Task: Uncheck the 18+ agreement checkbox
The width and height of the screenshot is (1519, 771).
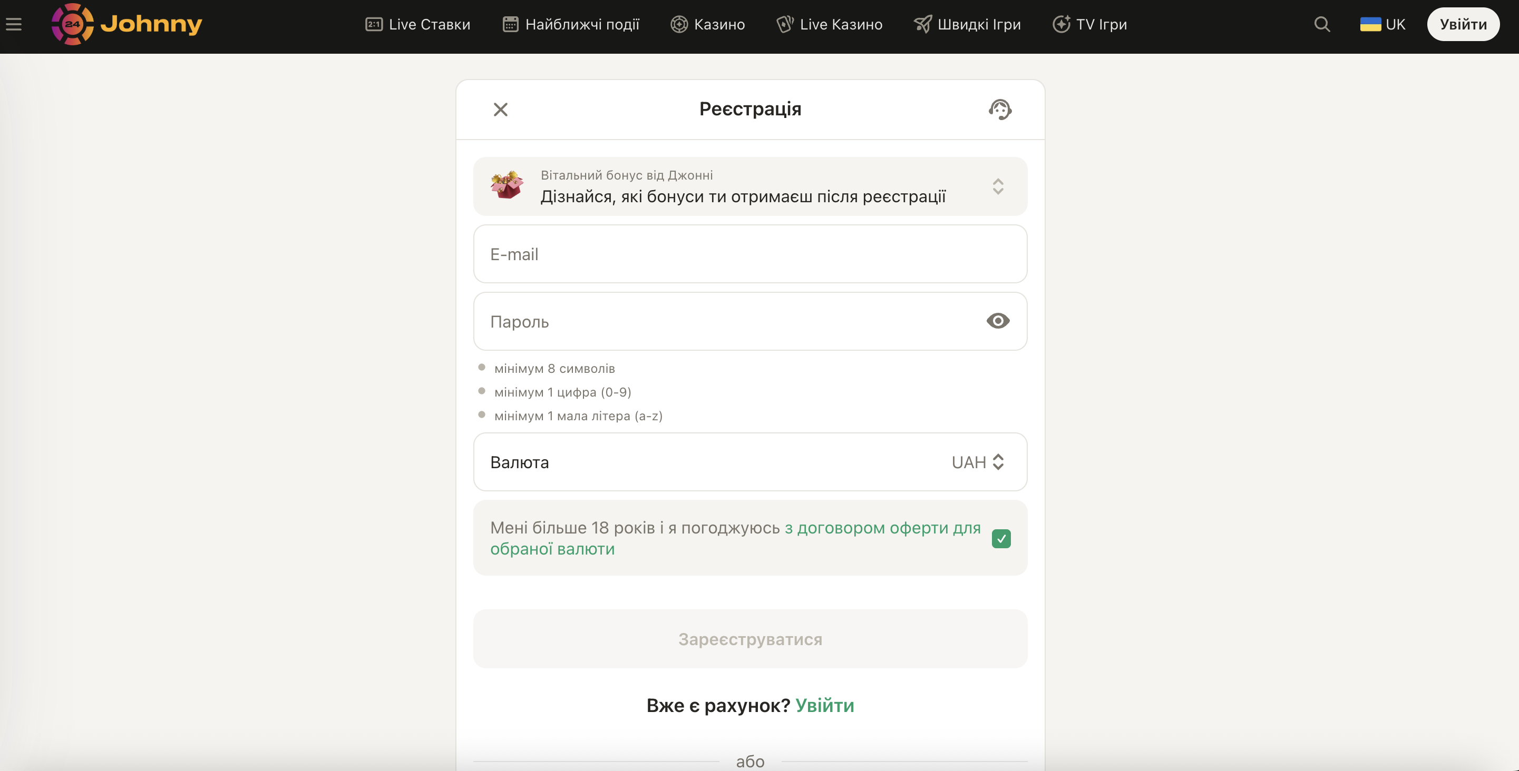Action: 1001,538
